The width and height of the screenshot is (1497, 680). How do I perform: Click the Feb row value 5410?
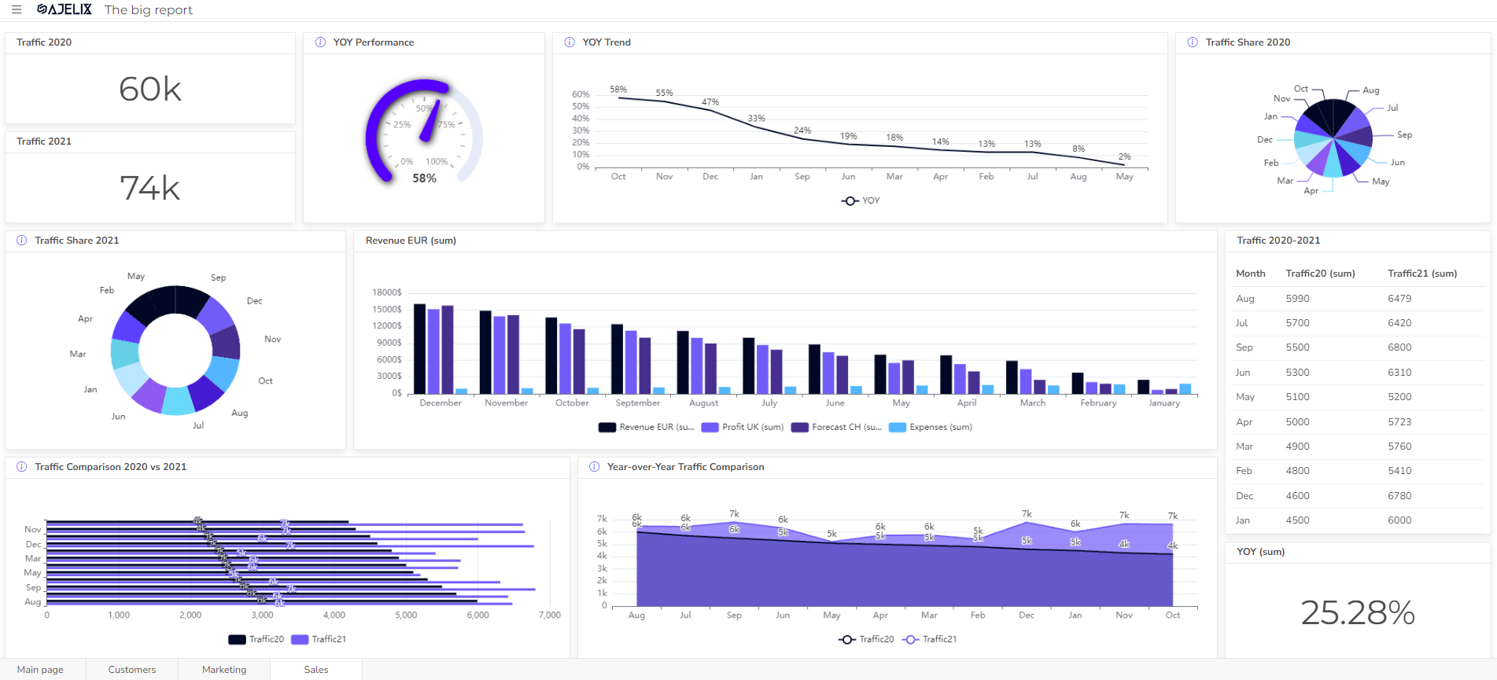[x=1399, y=471]
